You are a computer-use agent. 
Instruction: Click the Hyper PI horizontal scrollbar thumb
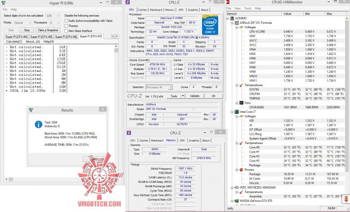click(x=11, y=179)
